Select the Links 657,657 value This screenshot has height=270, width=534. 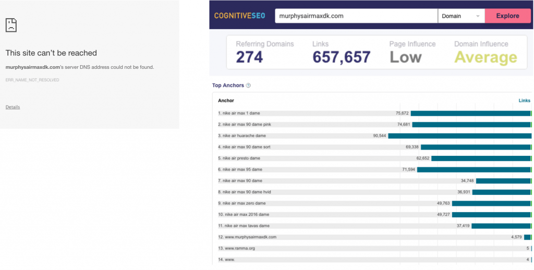click(x=341, y=57)
